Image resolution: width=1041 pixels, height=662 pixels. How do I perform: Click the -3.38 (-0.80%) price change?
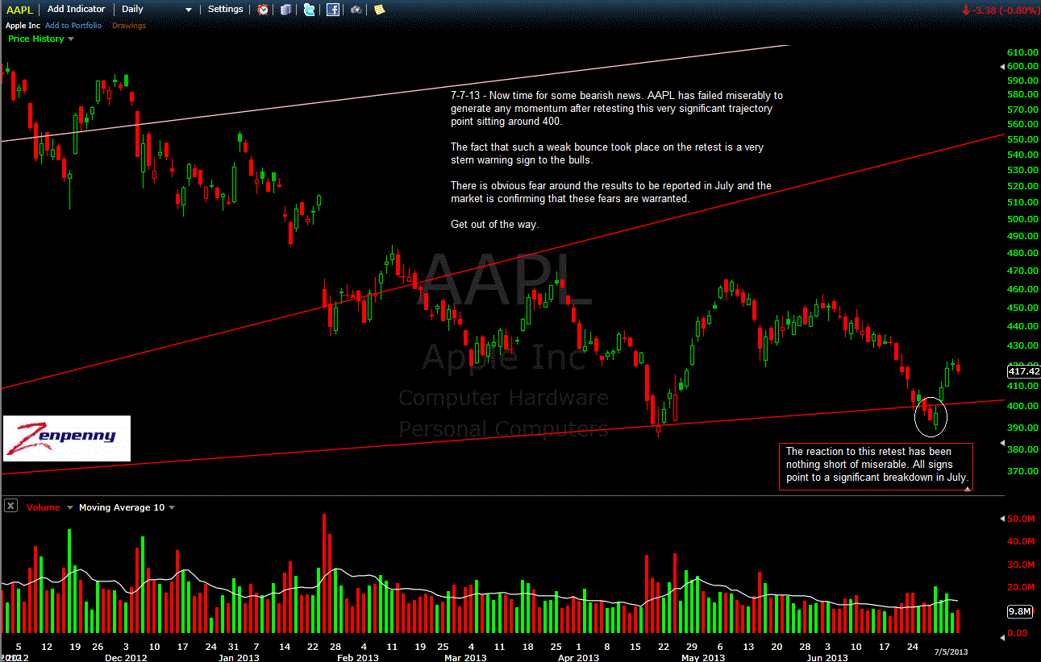coord(999,10)
